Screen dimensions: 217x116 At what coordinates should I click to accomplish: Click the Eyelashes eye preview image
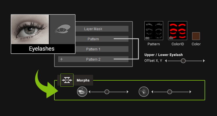pyautogui.click(x=30, y=29)
